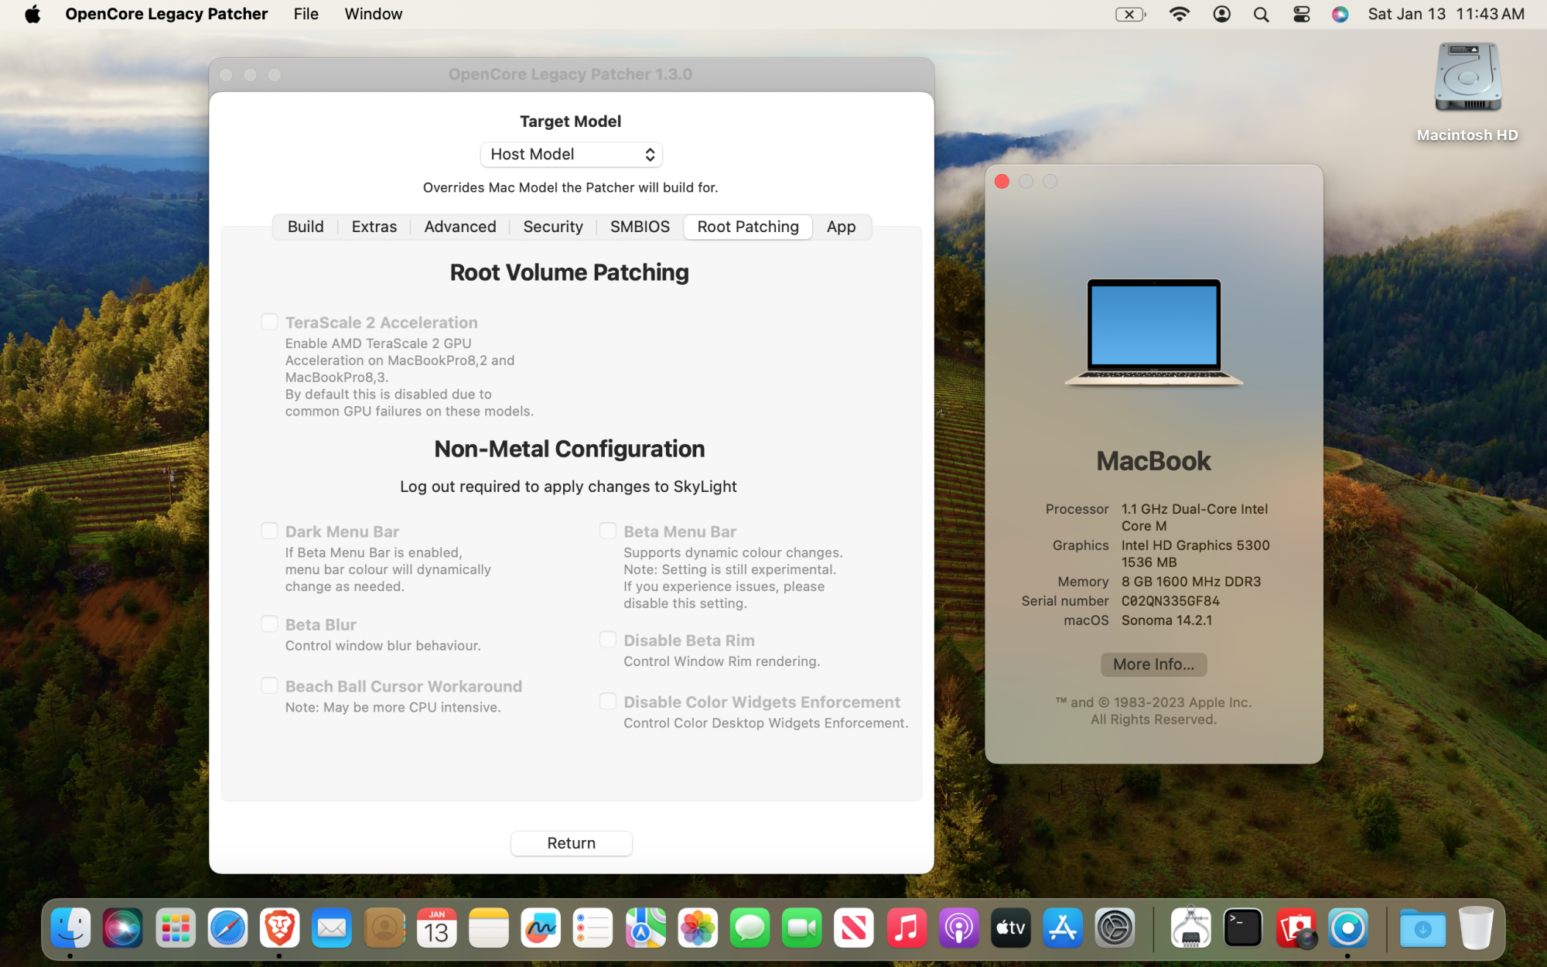Switch to the SMBIOS tab
The height and width of the screenshot is (967, 1547).
(x=640, y=227)
